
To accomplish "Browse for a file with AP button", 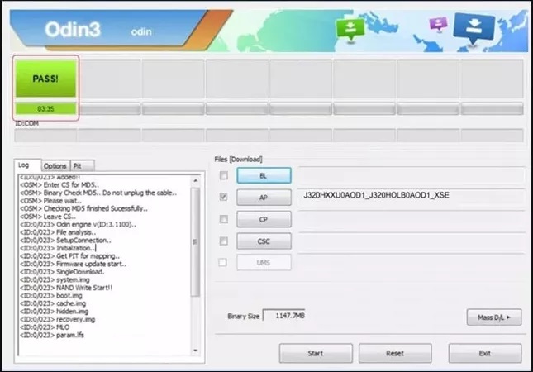I will point(264,198).
